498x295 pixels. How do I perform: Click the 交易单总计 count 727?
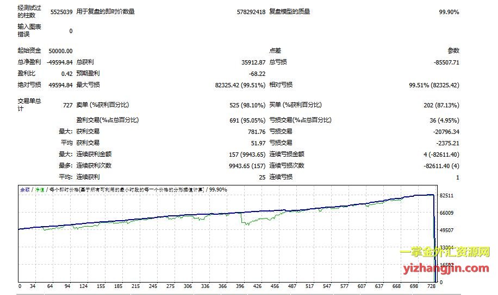pos(67,105)
